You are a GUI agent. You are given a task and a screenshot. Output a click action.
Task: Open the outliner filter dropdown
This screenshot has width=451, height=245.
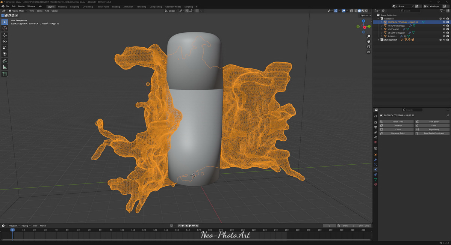(442, 11)
